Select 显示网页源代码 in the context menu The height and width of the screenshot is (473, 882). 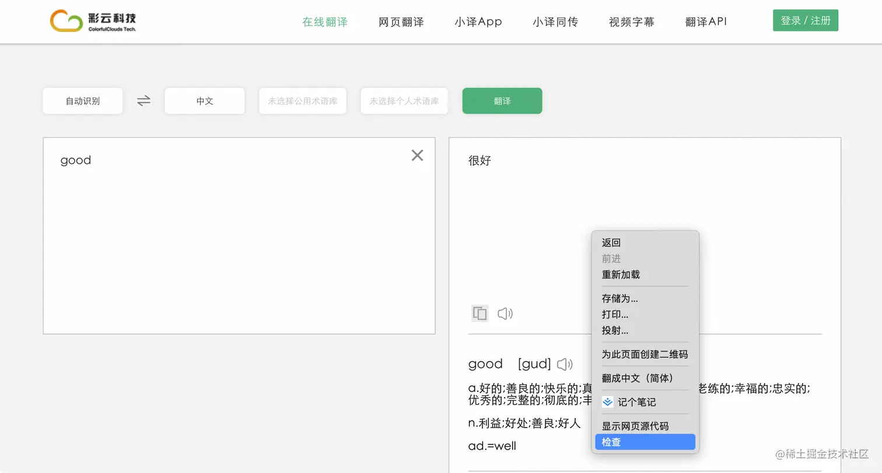645,426
